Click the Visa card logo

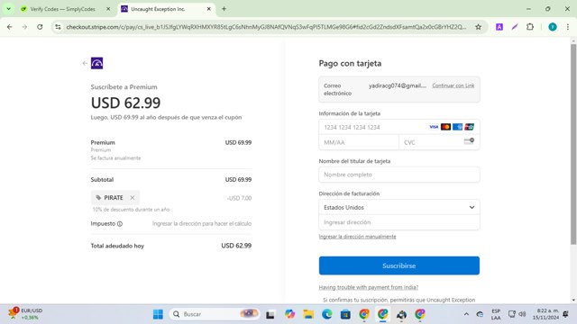[x=434, y=127]
